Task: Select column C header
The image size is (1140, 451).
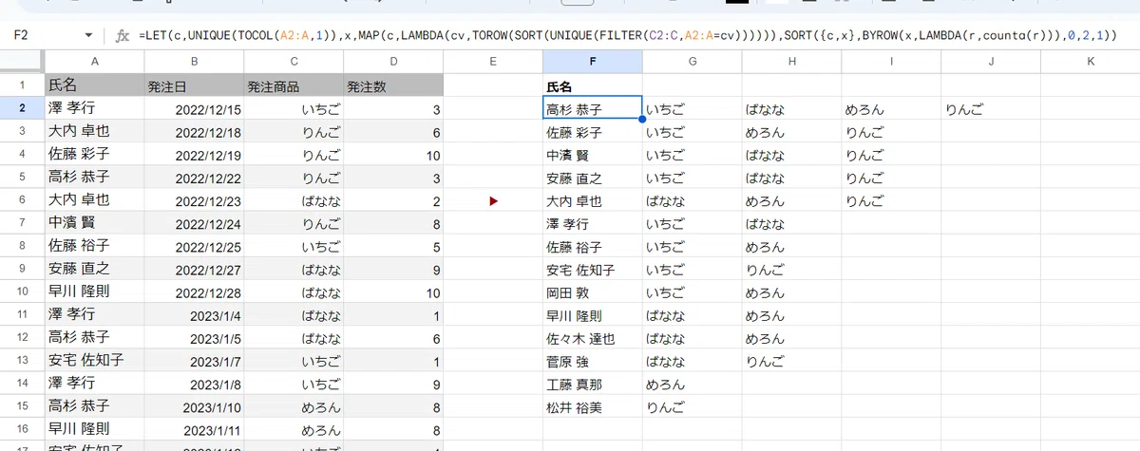Action: point(294,61)
